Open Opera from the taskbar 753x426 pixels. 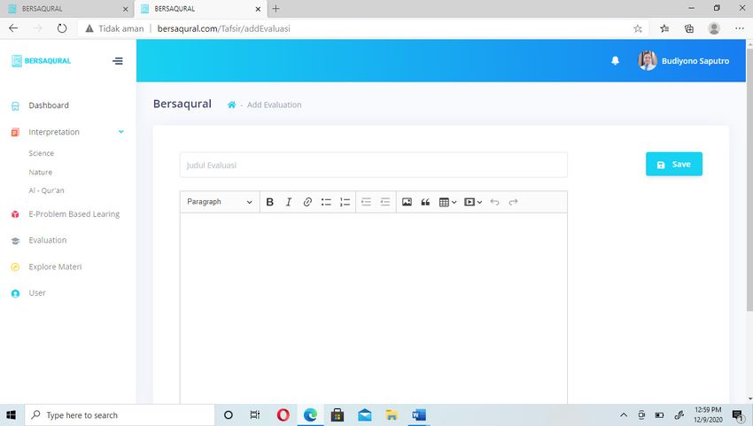(x=283, y=415)
